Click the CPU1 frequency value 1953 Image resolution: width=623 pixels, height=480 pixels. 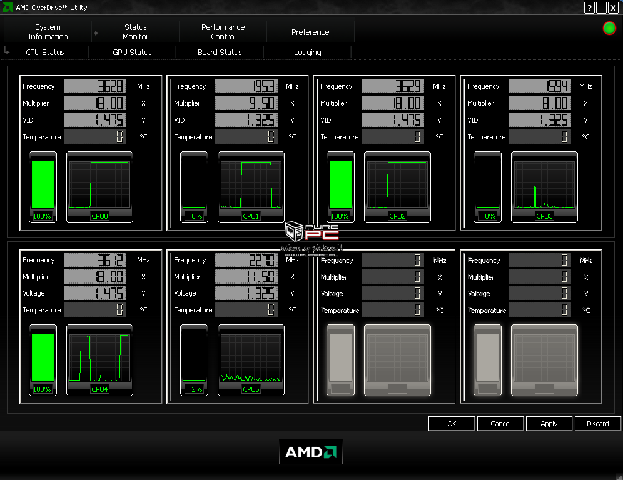pos(246,86)
